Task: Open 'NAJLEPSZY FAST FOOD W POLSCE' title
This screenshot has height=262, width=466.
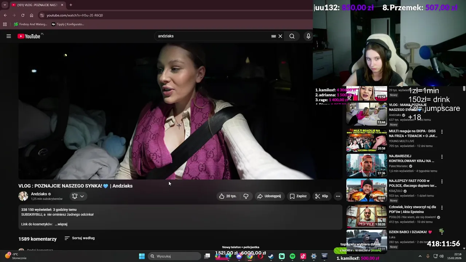Action: tap(412, 183)
